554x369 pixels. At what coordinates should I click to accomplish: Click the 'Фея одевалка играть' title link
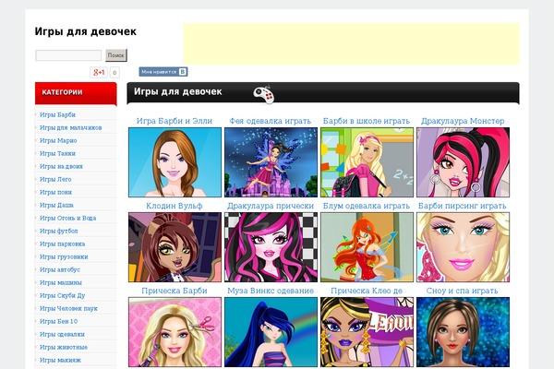click(x=271, y=121)
